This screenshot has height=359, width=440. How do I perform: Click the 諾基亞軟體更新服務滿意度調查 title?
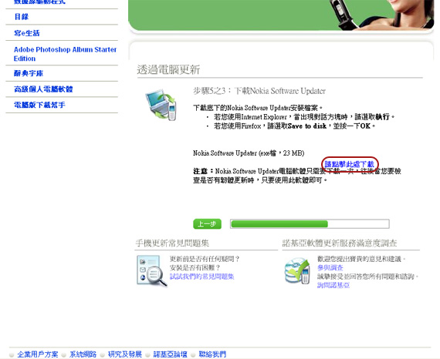[340, 243]
